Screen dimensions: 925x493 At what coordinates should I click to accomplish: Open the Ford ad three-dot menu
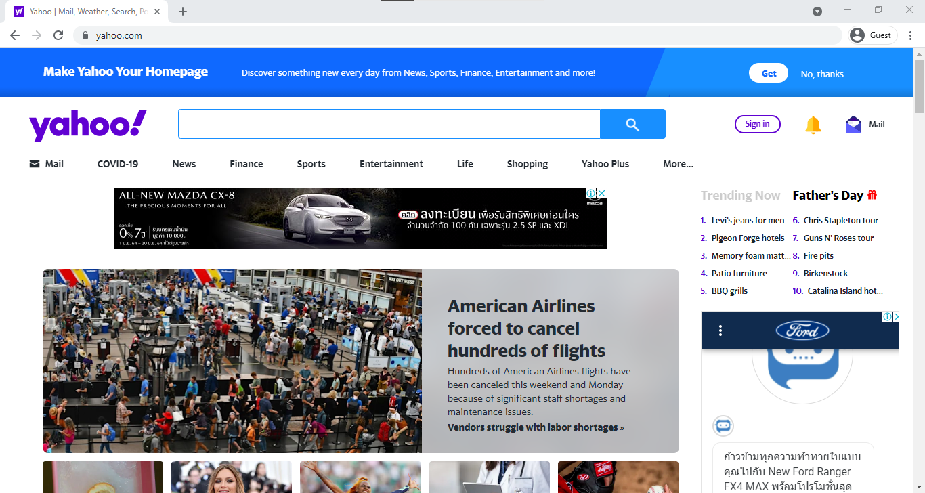point(720,330)
